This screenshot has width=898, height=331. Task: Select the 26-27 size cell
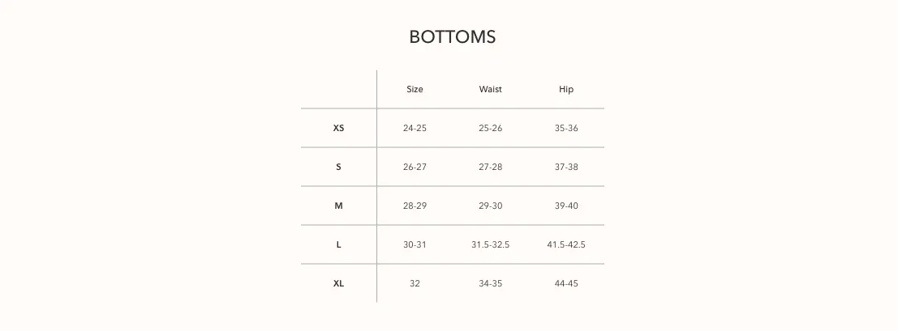[x=415, y=167]
